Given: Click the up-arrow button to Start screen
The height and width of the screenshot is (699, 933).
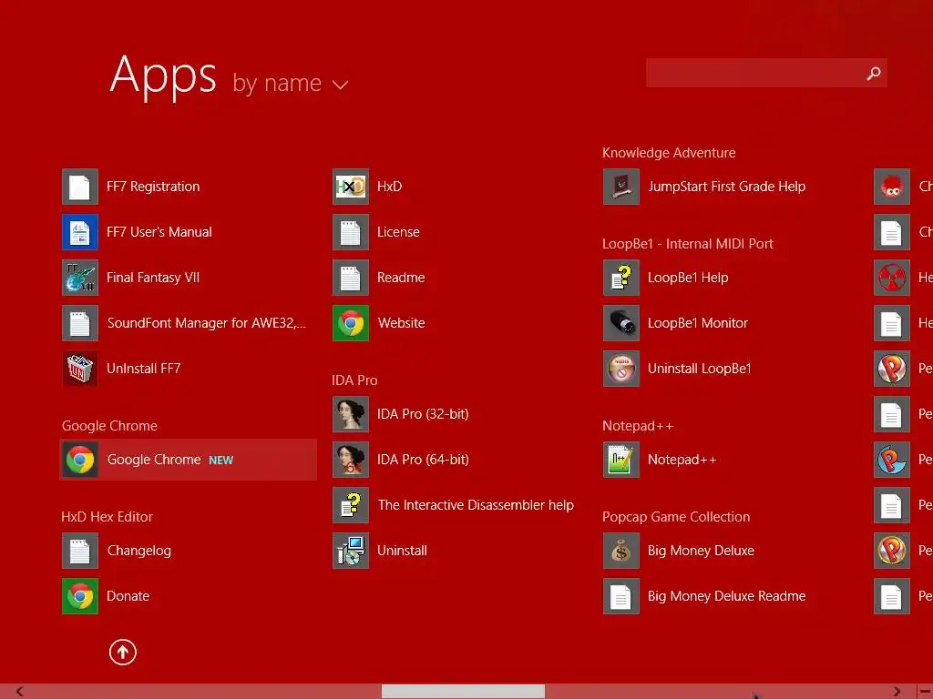Looking at the screenshot, I should (x=123, y=653).
